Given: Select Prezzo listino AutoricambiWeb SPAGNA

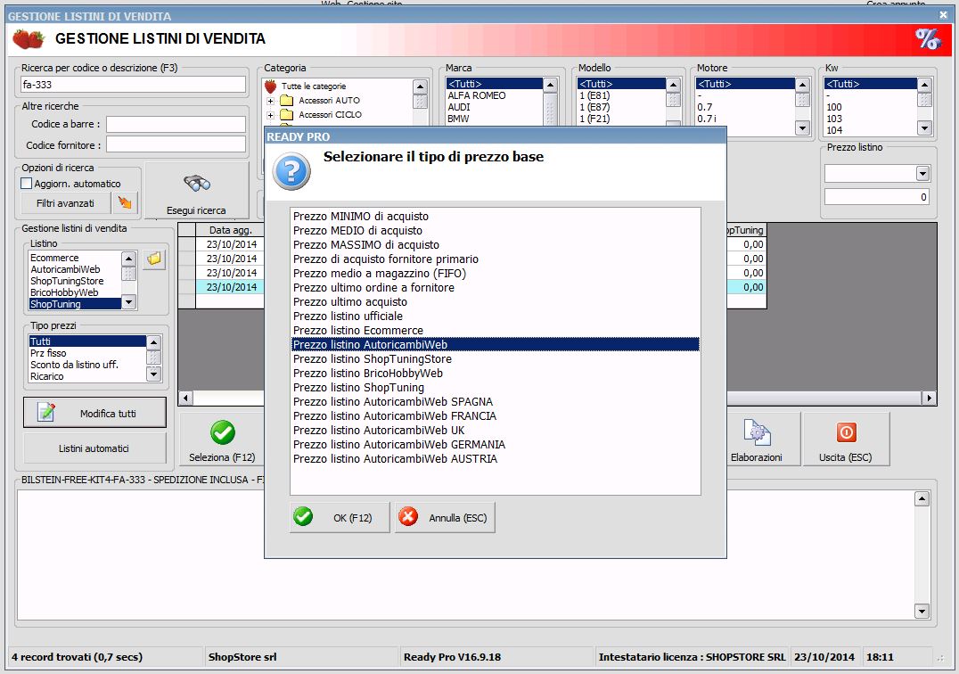Looking at the screenshot, I should 495,402.
